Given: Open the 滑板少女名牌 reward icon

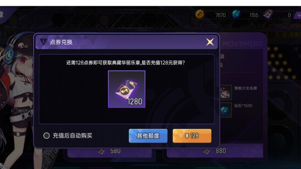Looking at the screenshot, I should [x=226, y=92].
